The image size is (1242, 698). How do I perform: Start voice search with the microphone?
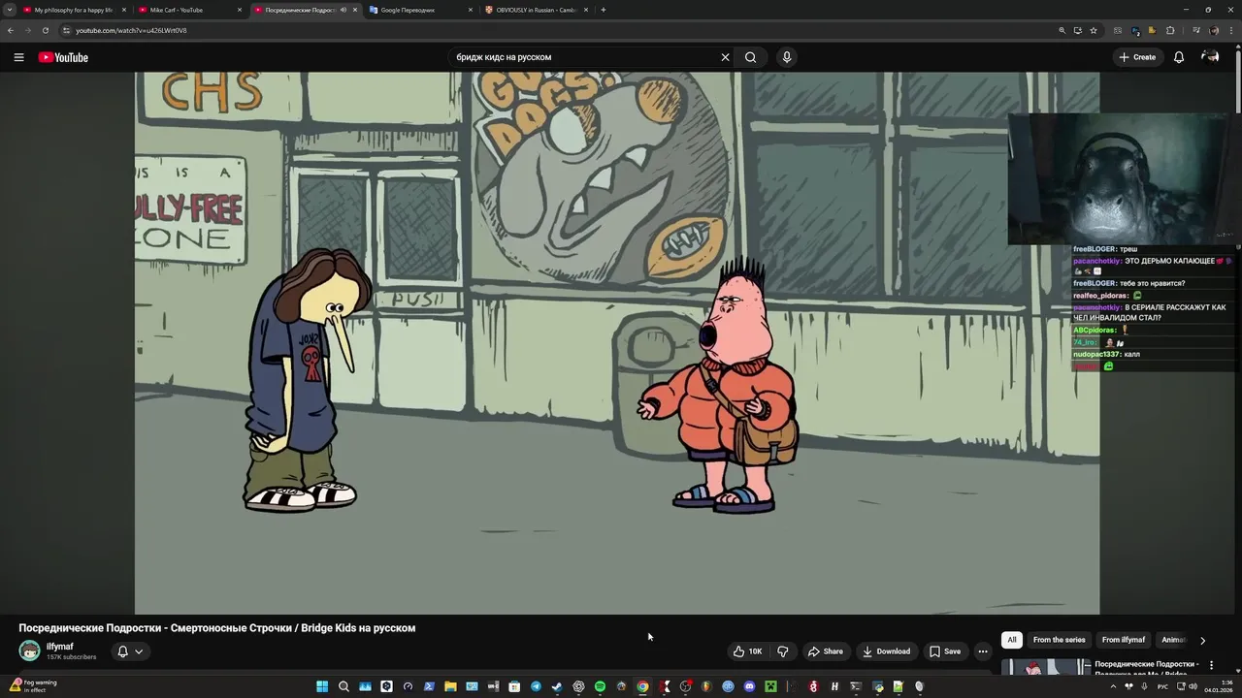[787, 57]
